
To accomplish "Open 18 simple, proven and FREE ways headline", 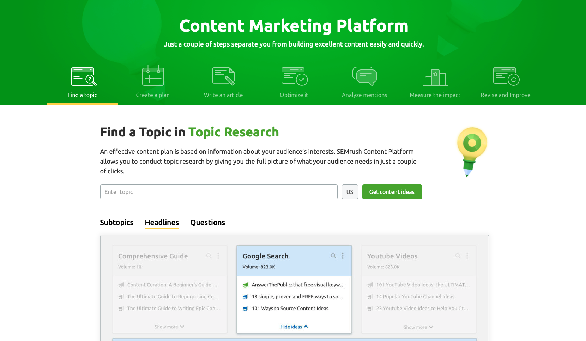I will click(x=297, y=297).
